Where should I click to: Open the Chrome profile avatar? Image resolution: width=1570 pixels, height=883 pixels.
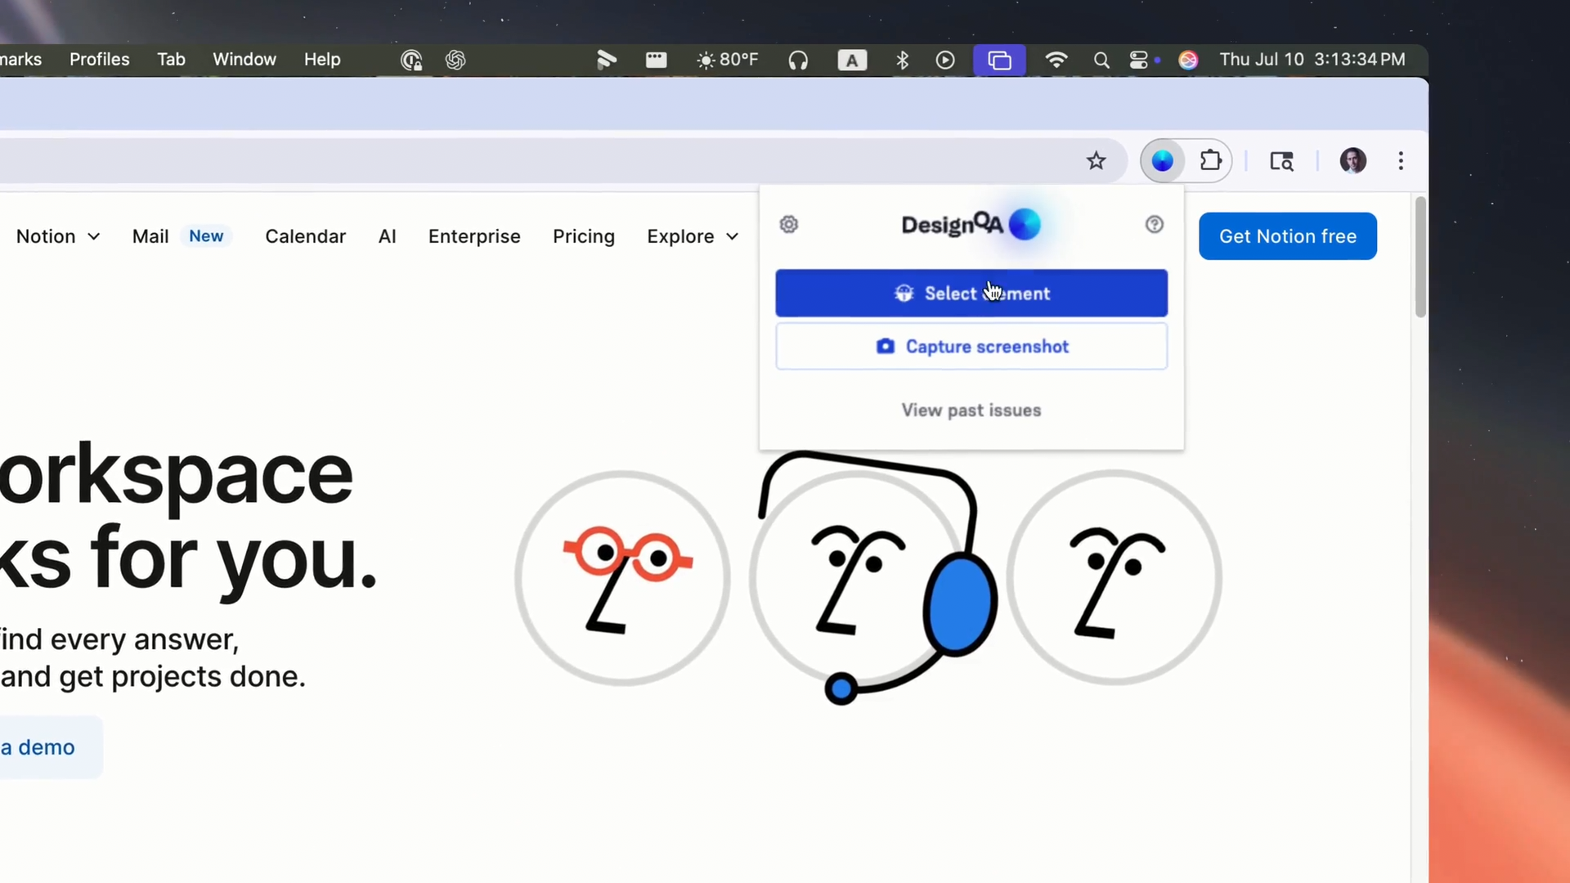(x=1352, y=161)
